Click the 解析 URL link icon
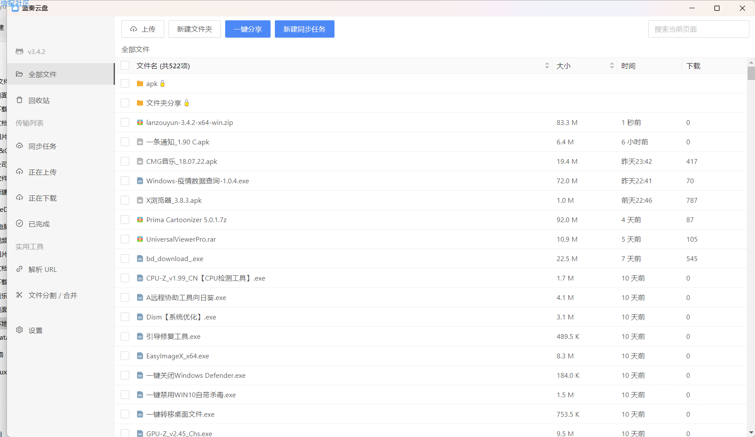The width and height of the screenshot is (755, 437). (x=19, y=269)
